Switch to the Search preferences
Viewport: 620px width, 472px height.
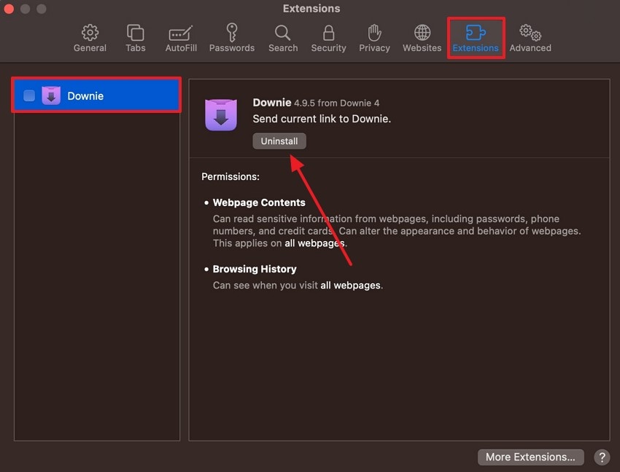tap(283, 38)
